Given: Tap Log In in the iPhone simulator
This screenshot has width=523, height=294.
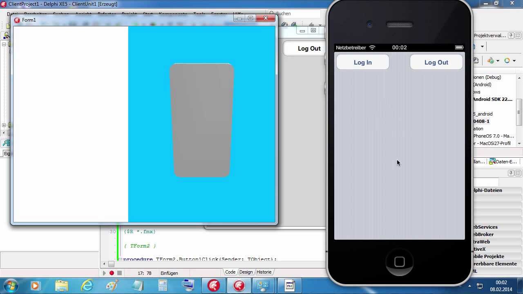Looking at the screenshot, I should 362,62.
